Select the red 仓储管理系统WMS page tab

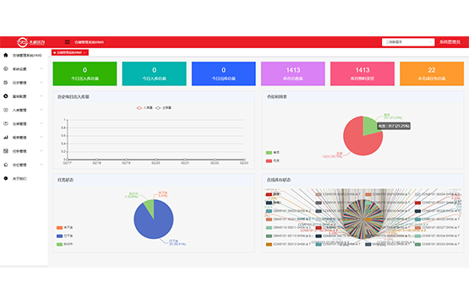pos(69,52)
